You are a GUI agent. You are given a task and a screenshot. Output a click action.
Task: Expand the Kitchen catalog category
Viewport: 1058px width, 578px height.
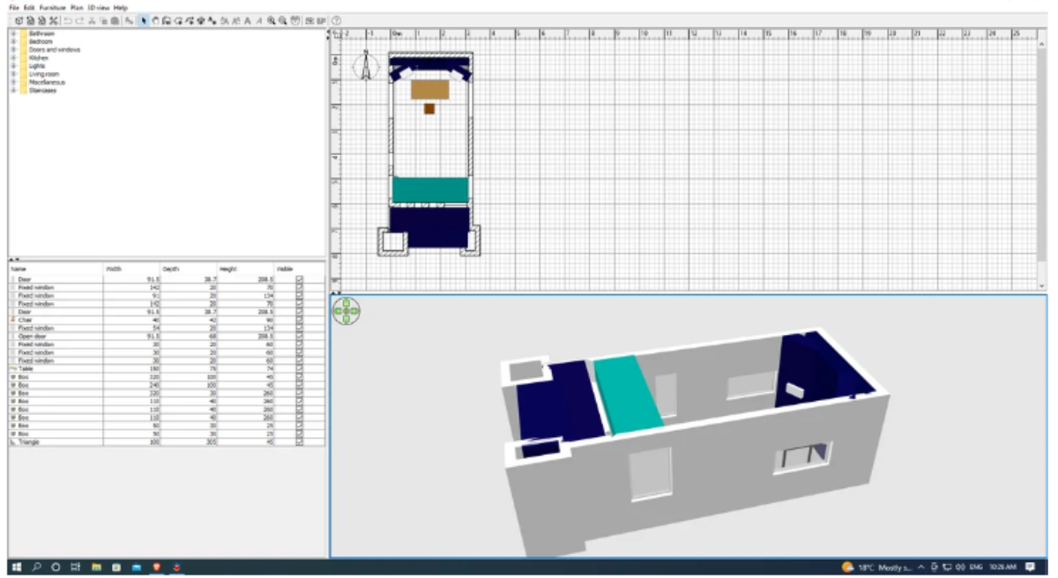(13, 58)
